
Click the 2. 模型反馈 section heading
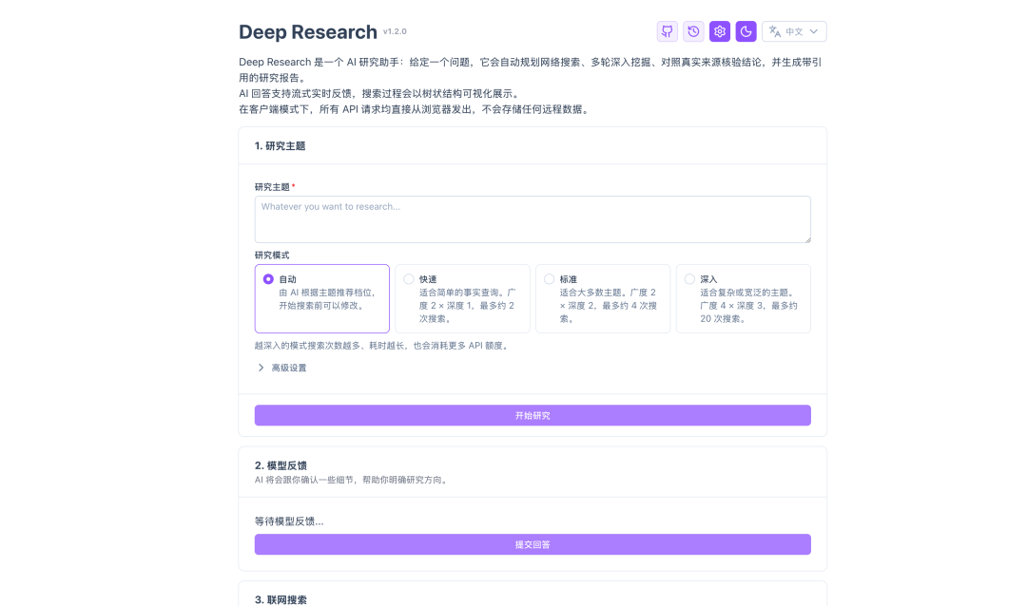(x=281, y=465)
